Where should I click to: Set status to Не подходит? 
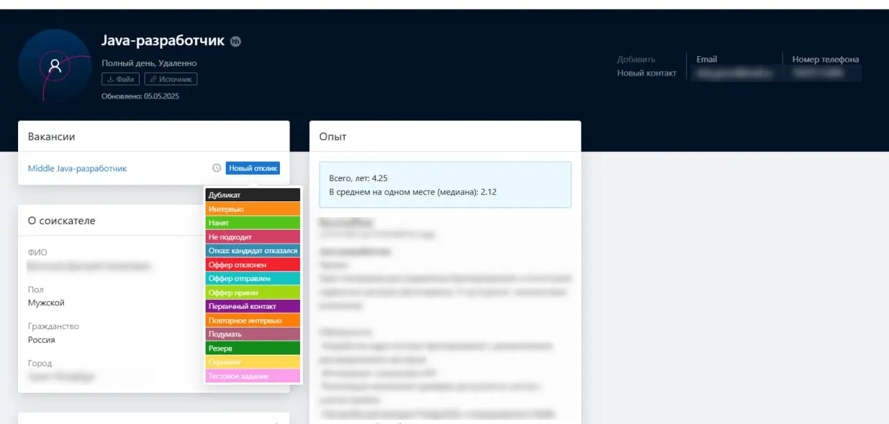pos(253,237)
